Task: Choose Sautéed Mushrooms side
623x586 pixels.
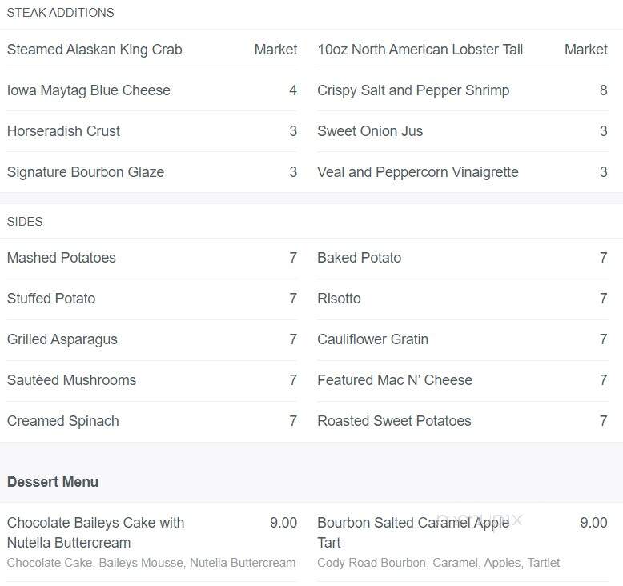Action: pos(71,380)
